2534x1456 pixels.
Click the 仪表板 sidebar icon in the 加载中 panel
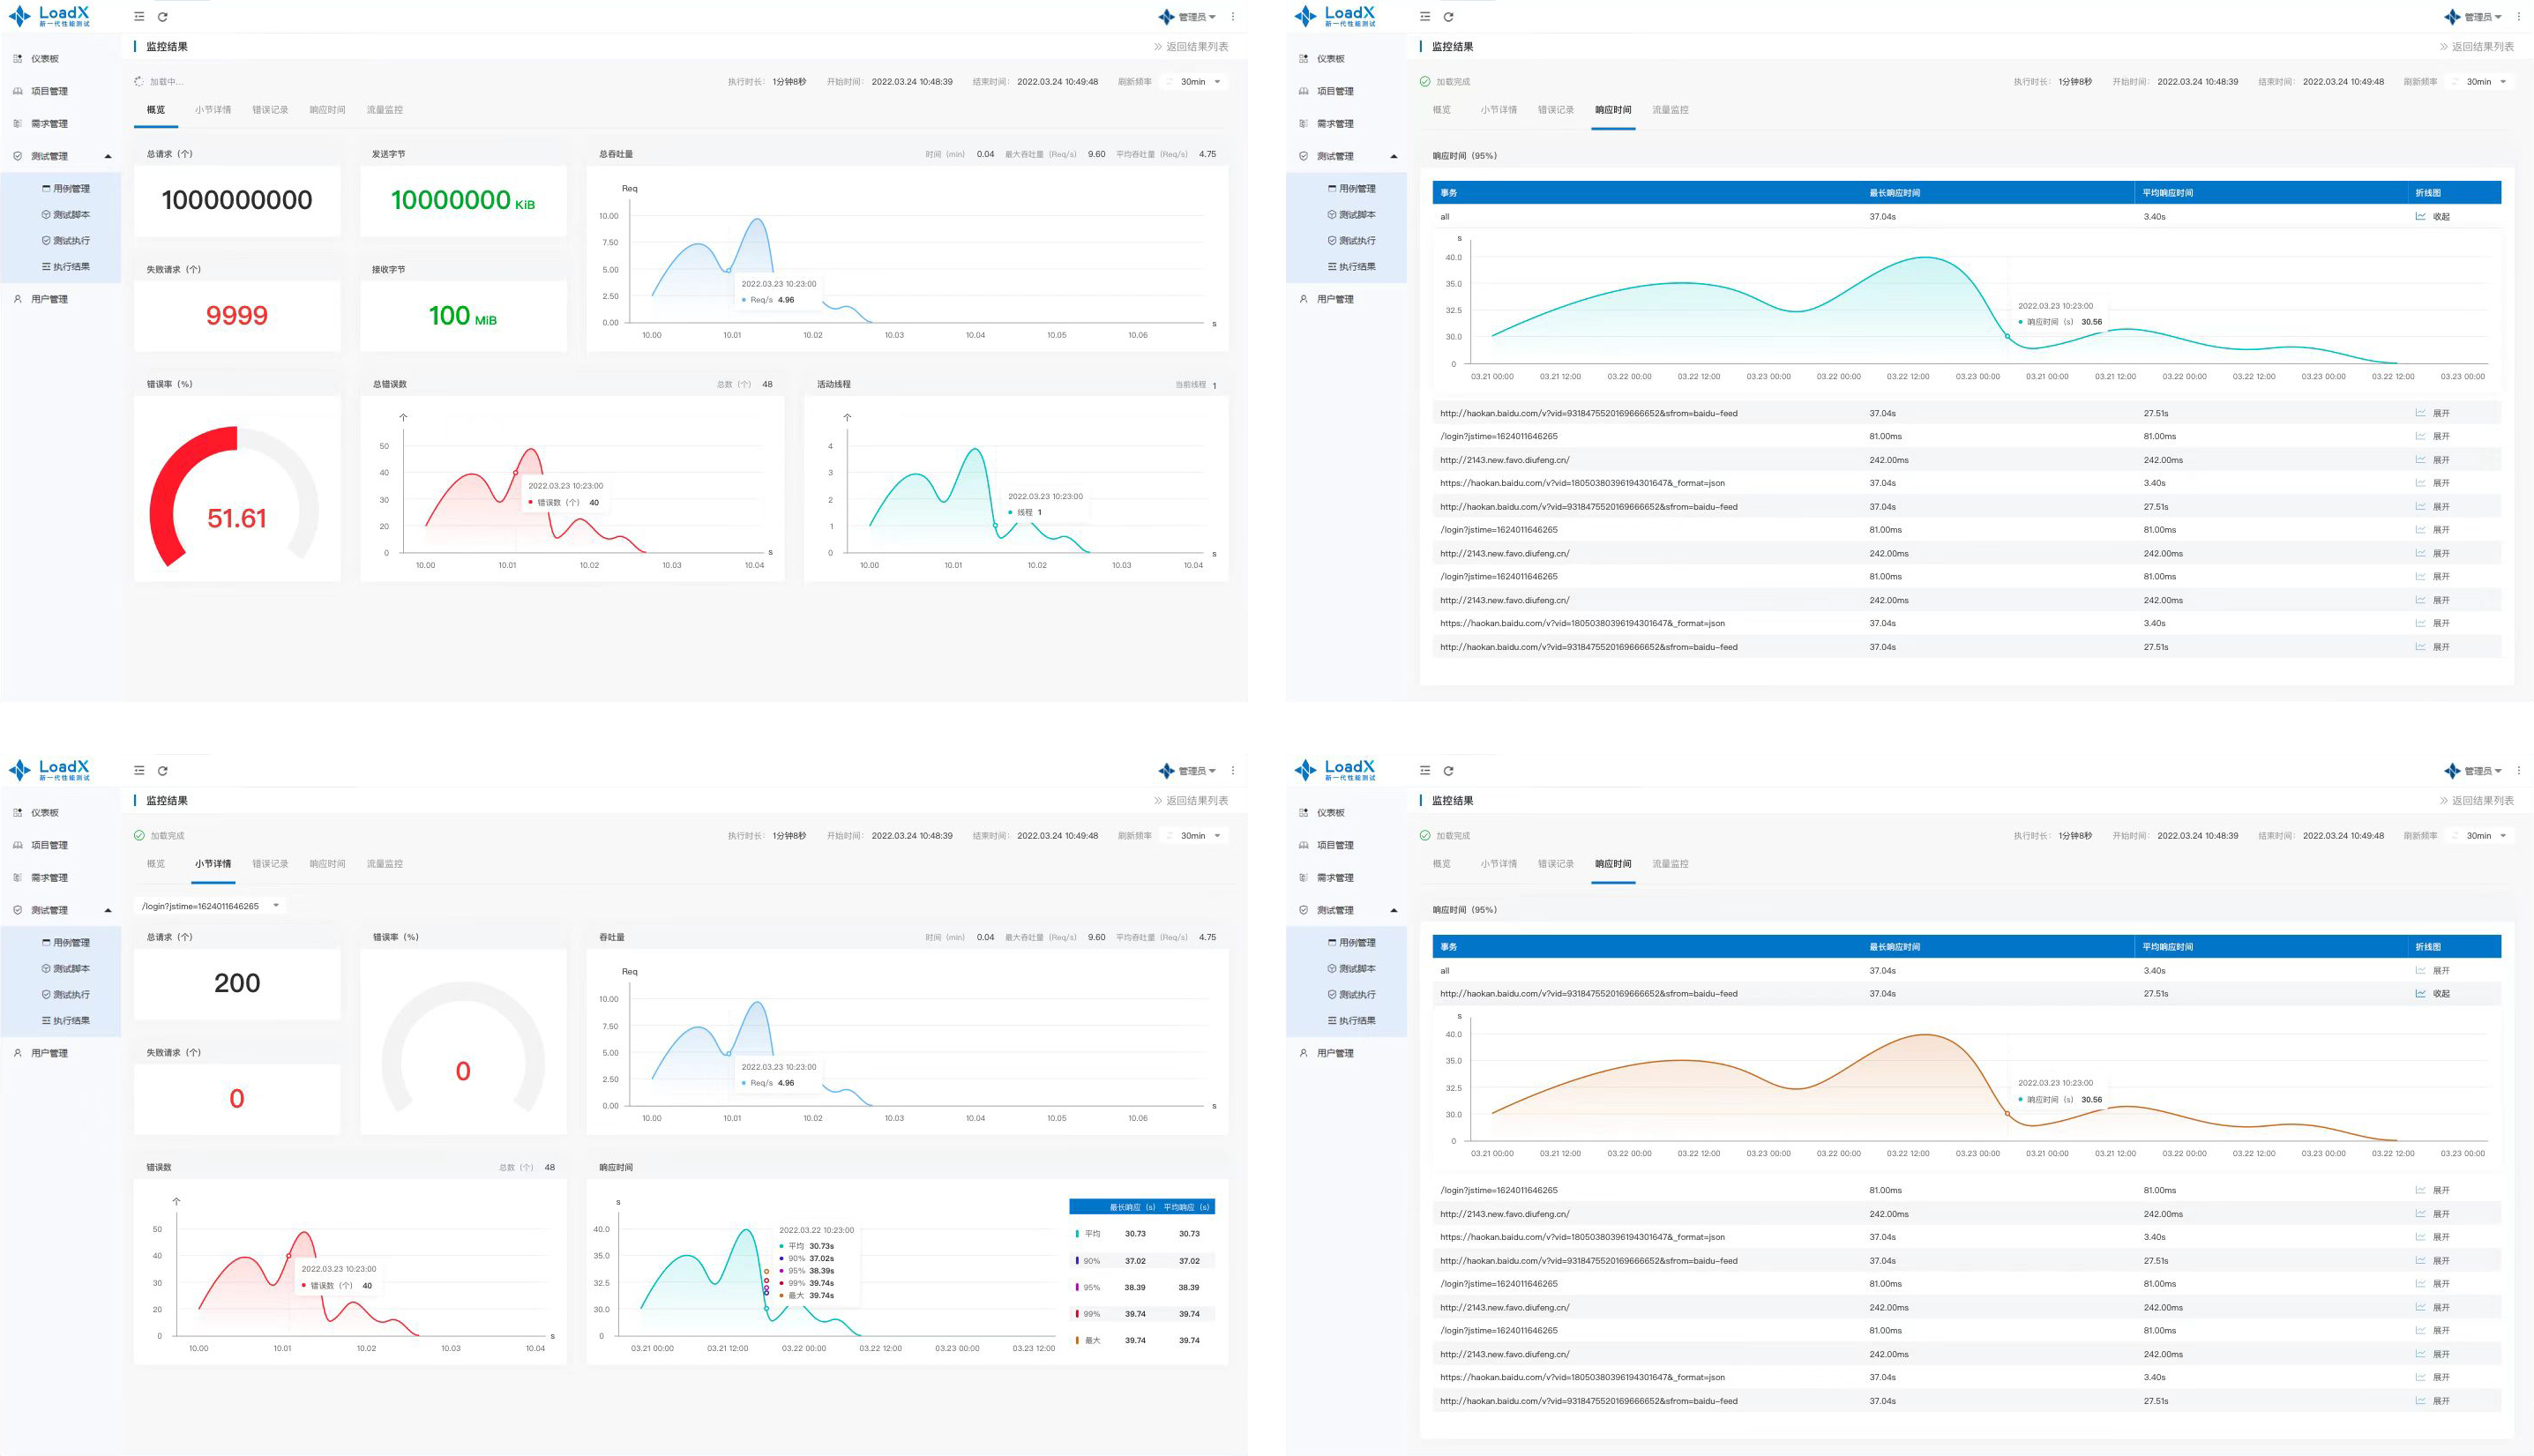(18, 59)
